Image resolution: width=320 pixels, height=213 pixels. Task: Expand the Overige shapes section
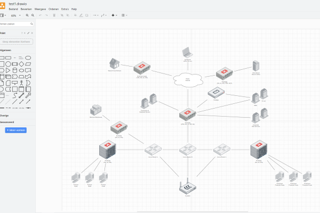[4, 115]
